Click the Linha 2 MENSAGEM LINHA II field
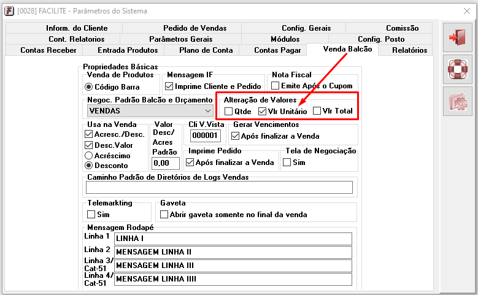Image resolution: width=478 pixels, height=295 pixels. click(x=233, y=252)
